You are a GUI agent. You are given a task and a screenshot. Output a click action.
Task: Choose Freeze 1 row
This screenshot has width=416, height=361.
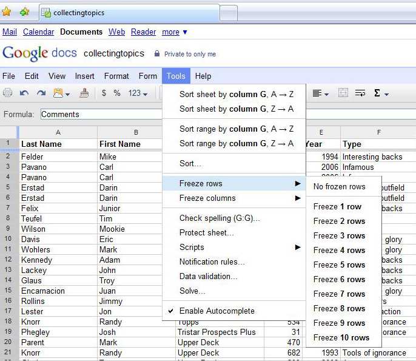pos(344,206)
